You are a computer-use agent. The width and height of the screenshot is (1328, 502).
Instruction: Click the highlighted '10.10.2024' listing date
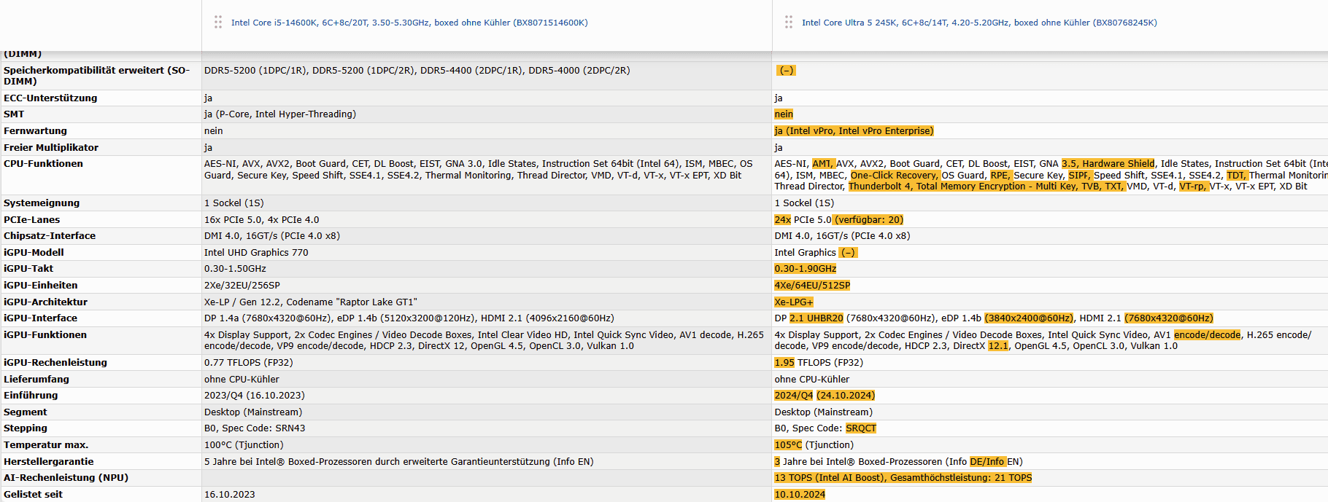[x=800, y=494]
